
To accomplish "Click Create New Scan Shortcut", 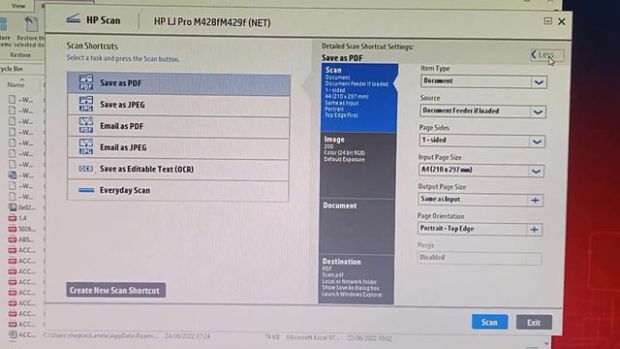I will pyautogui.click(x=116, y=290).
